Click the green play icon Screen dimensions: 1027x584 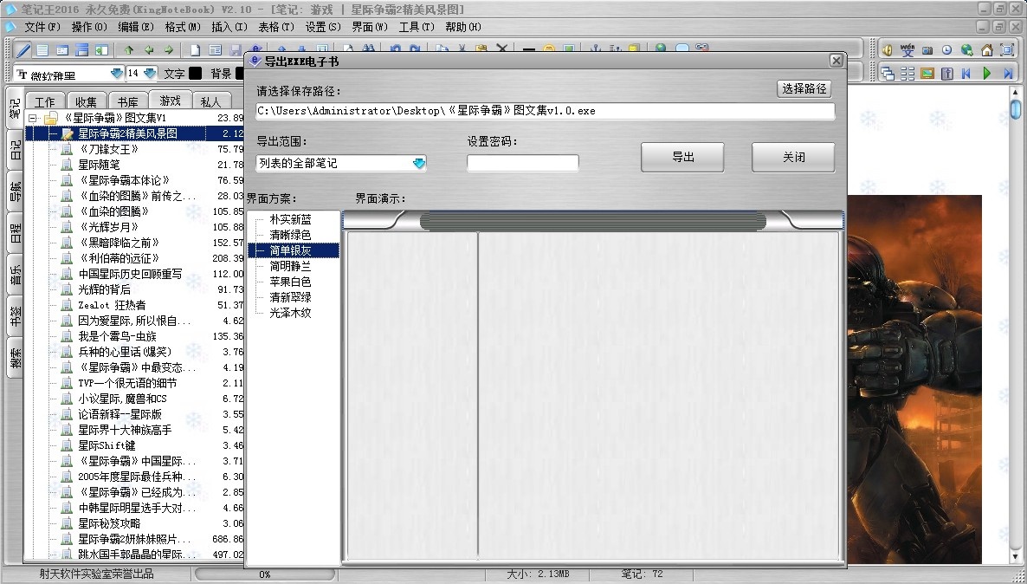point(986,74)
